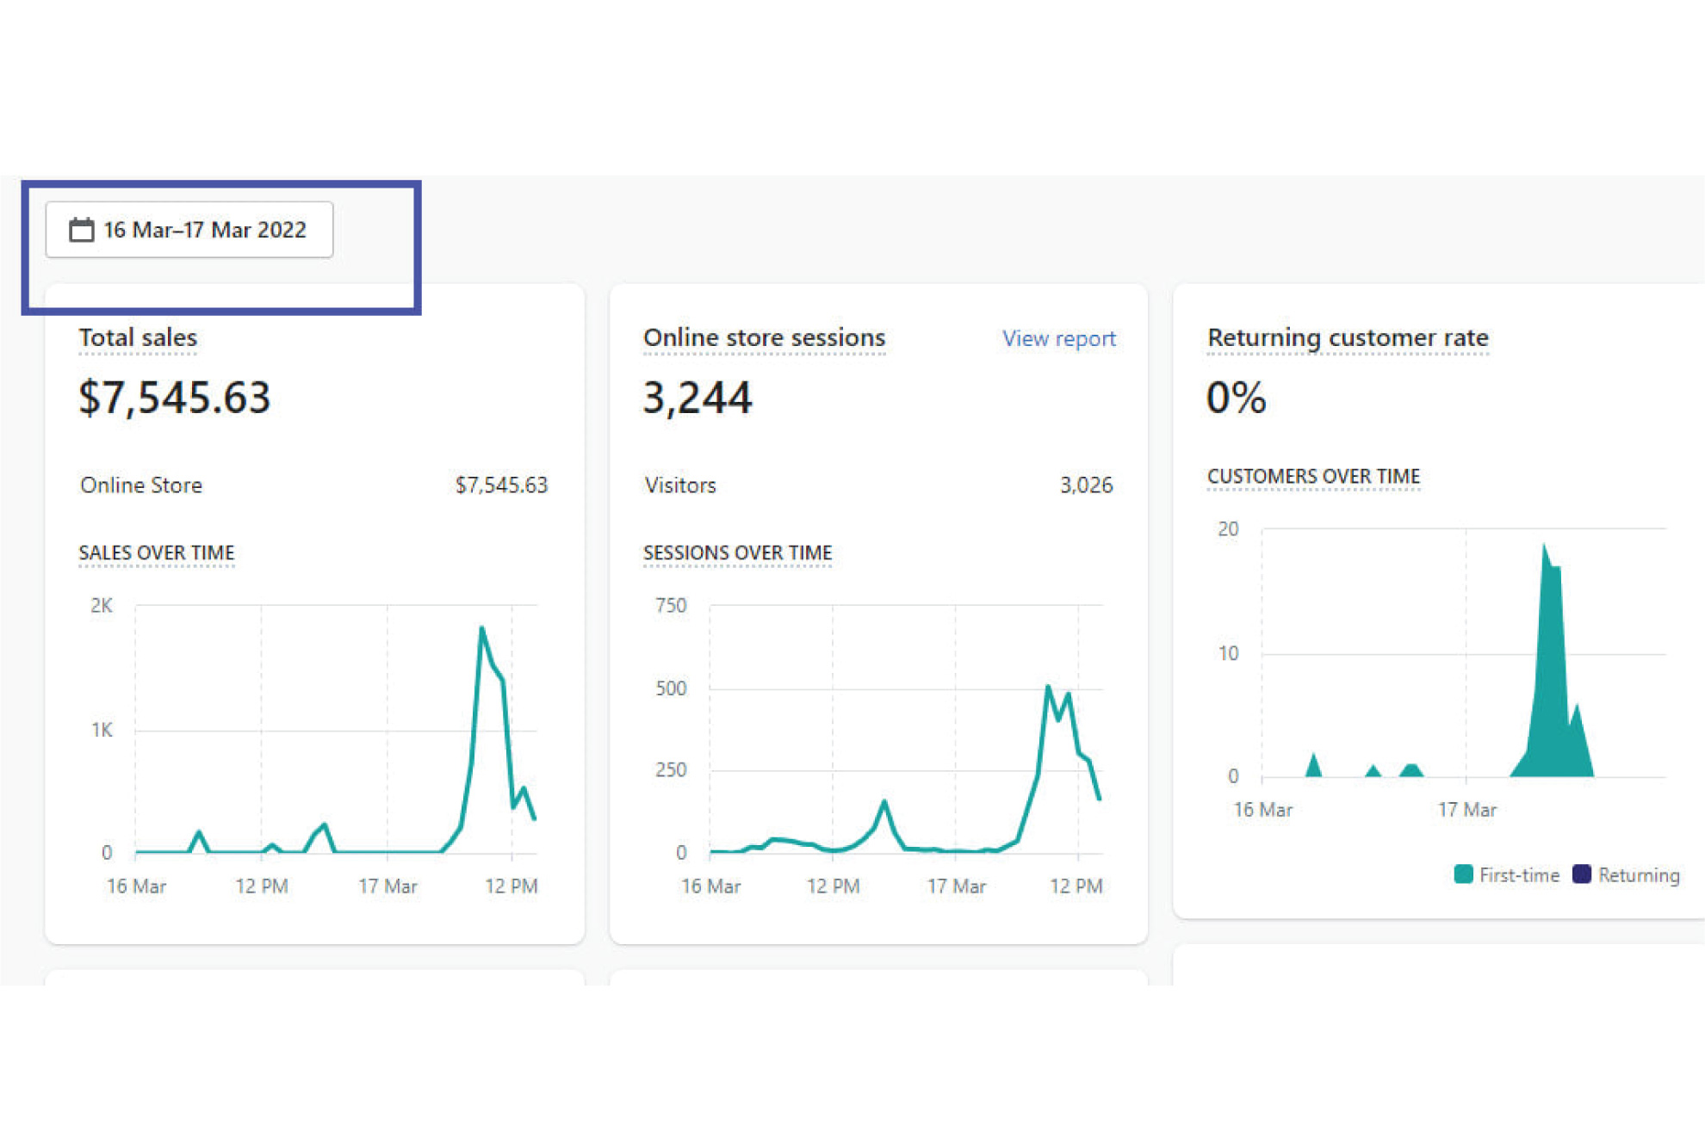Click the dark blue Returning legend swatch
The width and height of the screenshot is (1705, 1136).
[1581, 874]
